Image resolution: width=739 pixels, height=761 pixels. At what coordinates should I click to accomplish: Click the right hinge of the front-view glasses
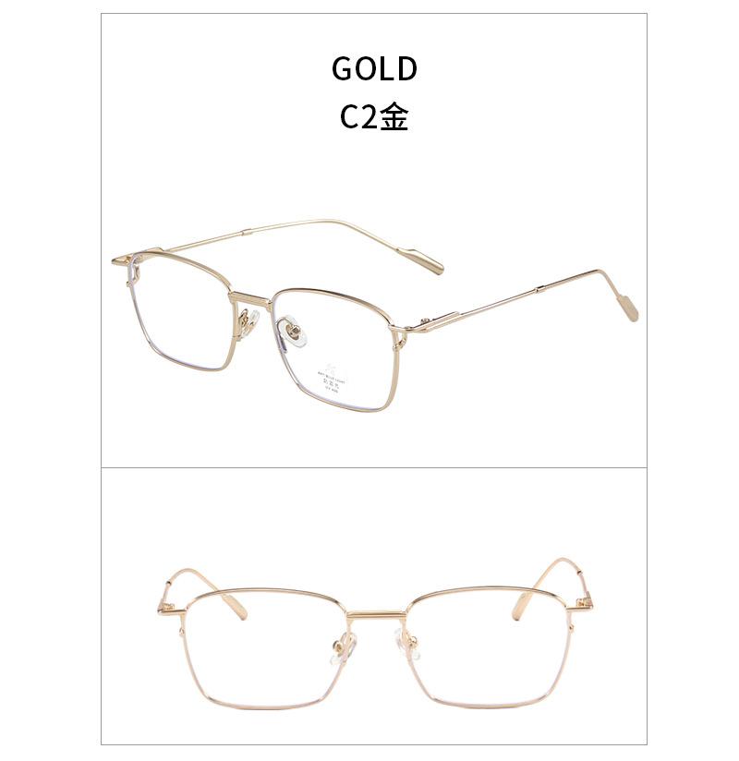580,605
